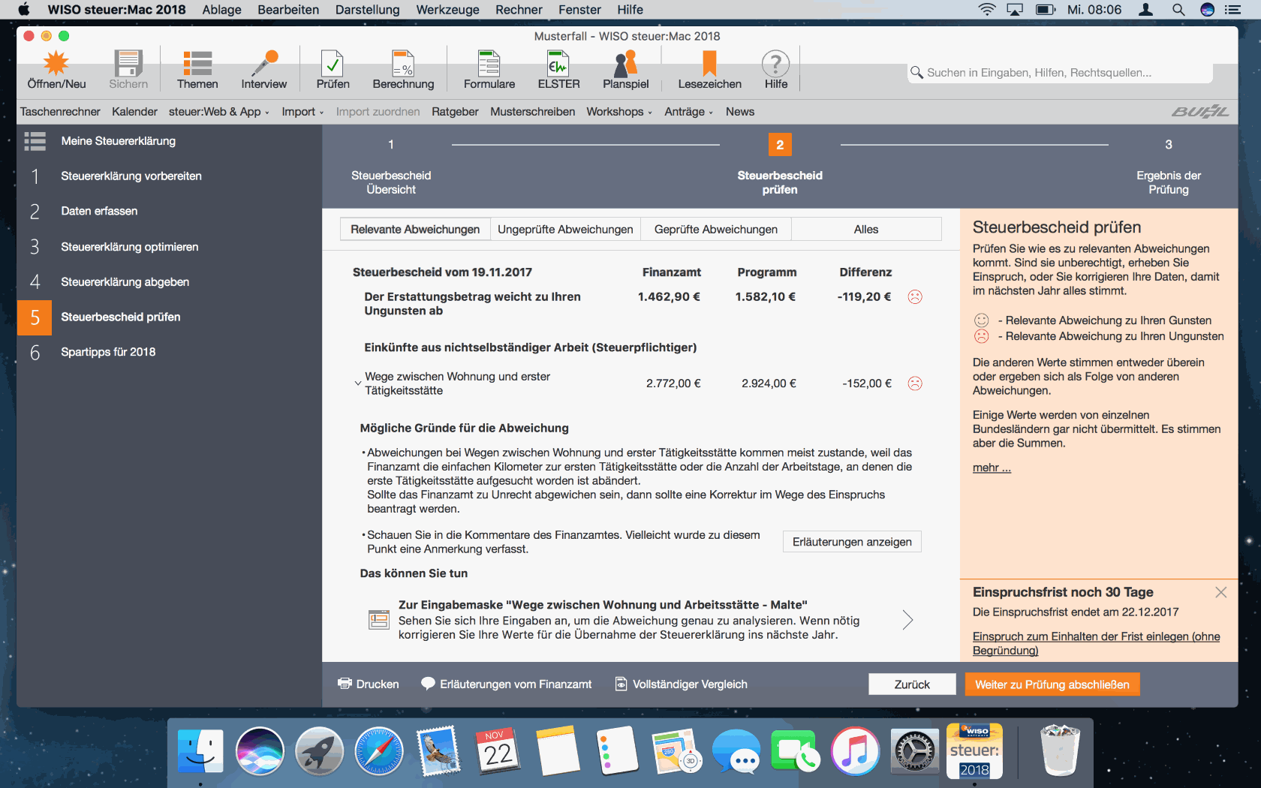
Task: Click sad face icon in Erstattungsbetrag row
Action: pos(915,296)
